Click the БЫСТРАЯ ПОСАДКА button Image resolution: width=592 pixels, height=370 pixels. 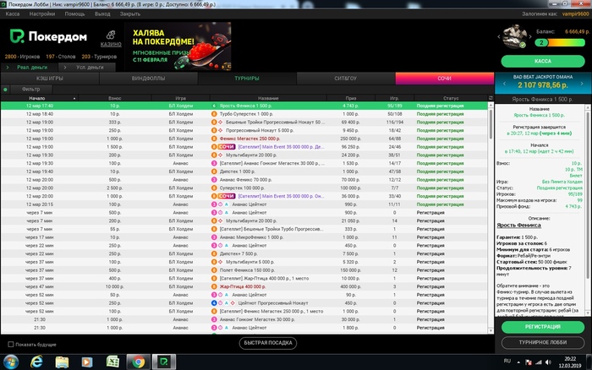(x=268, y=343)
